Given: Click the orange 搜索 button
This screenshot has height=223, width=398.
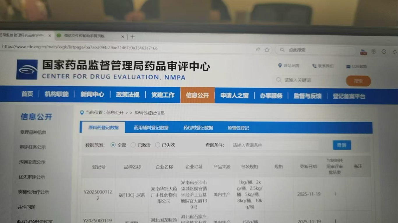Looking at the screenshot, I should click(358, 81).
